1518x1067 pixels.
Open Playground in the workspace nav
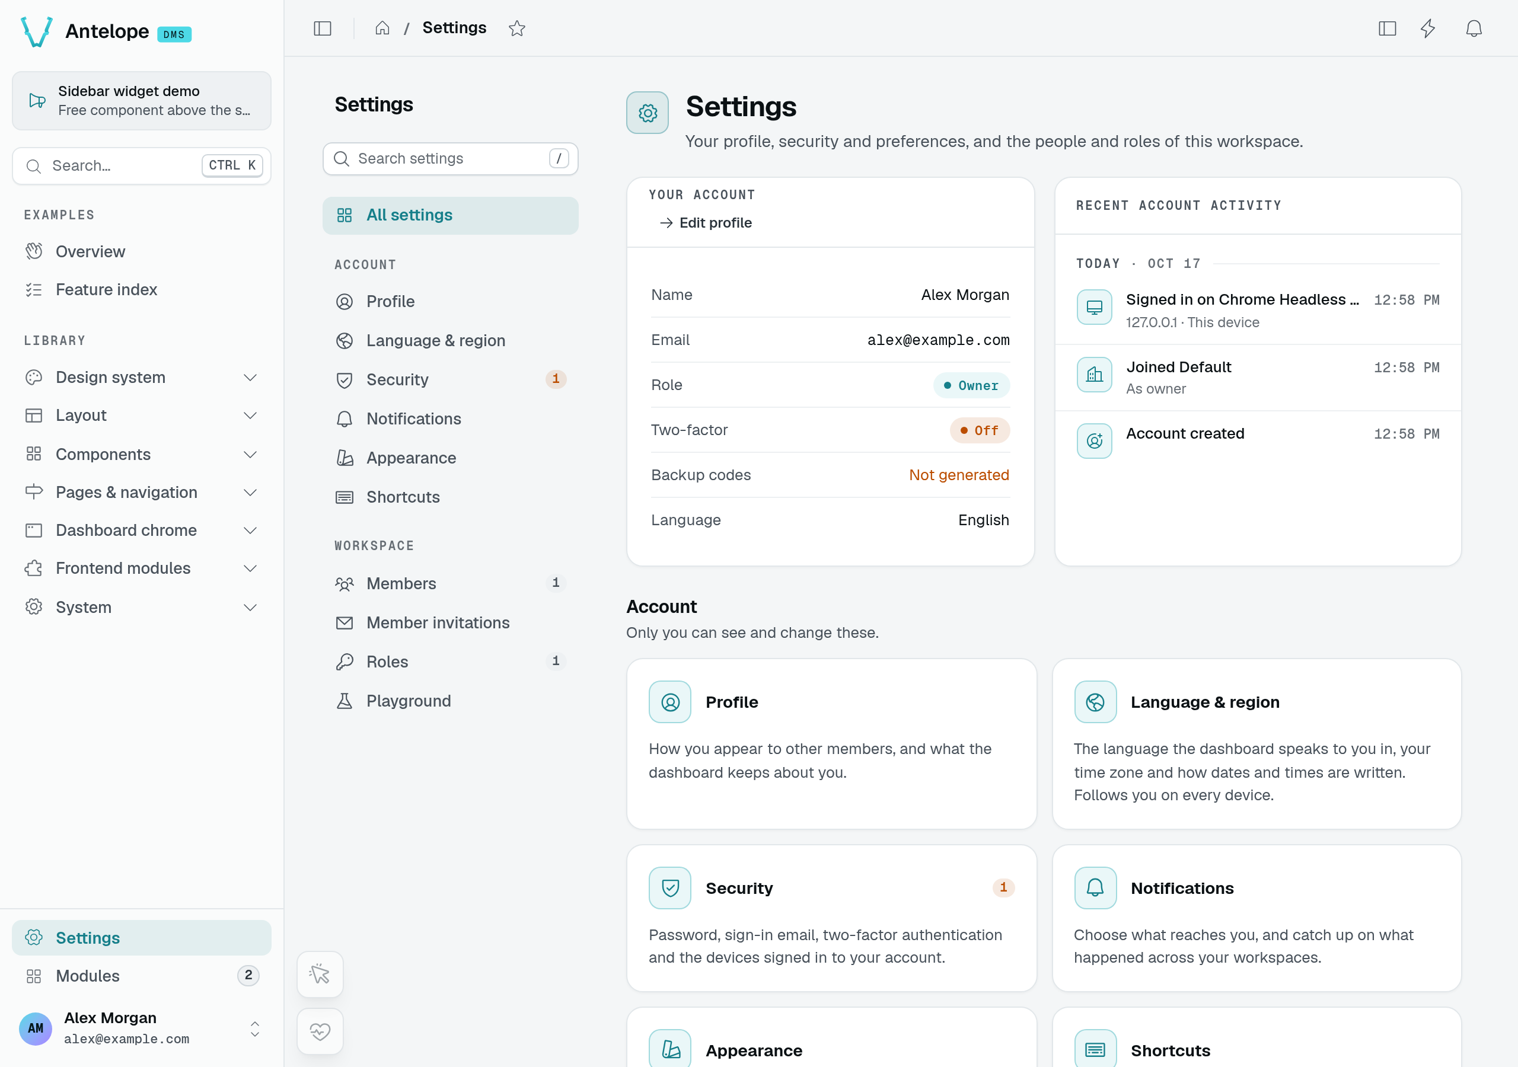point(450,701)
